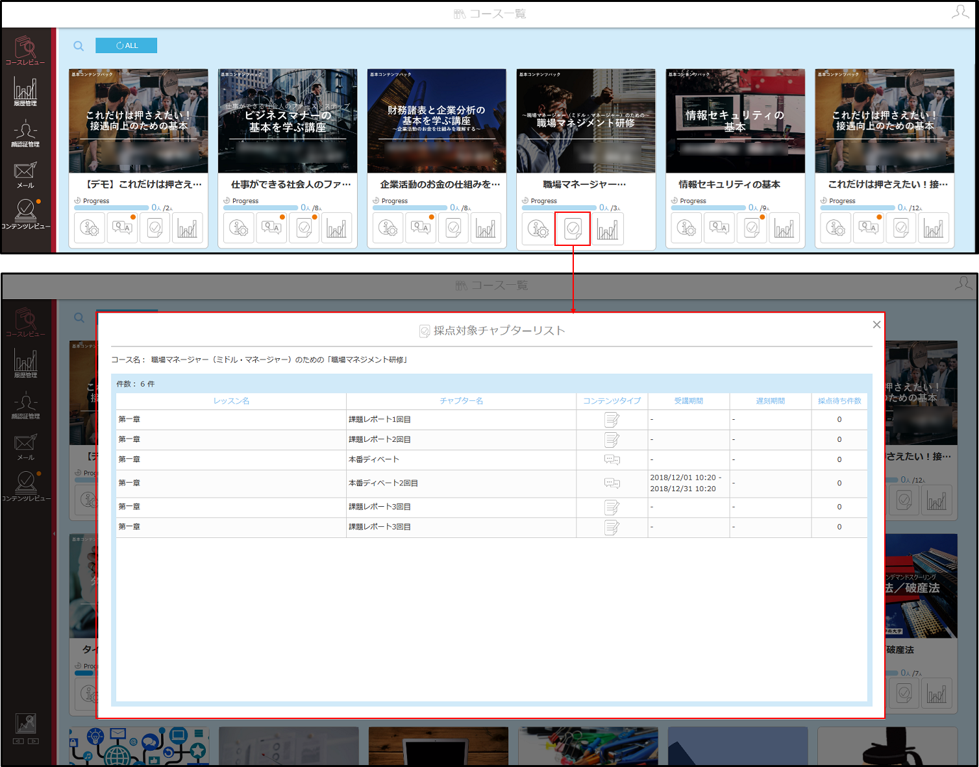
Task: Click Progress bar on 企業活動のお金の仕組み card
Action: (410, 208)
